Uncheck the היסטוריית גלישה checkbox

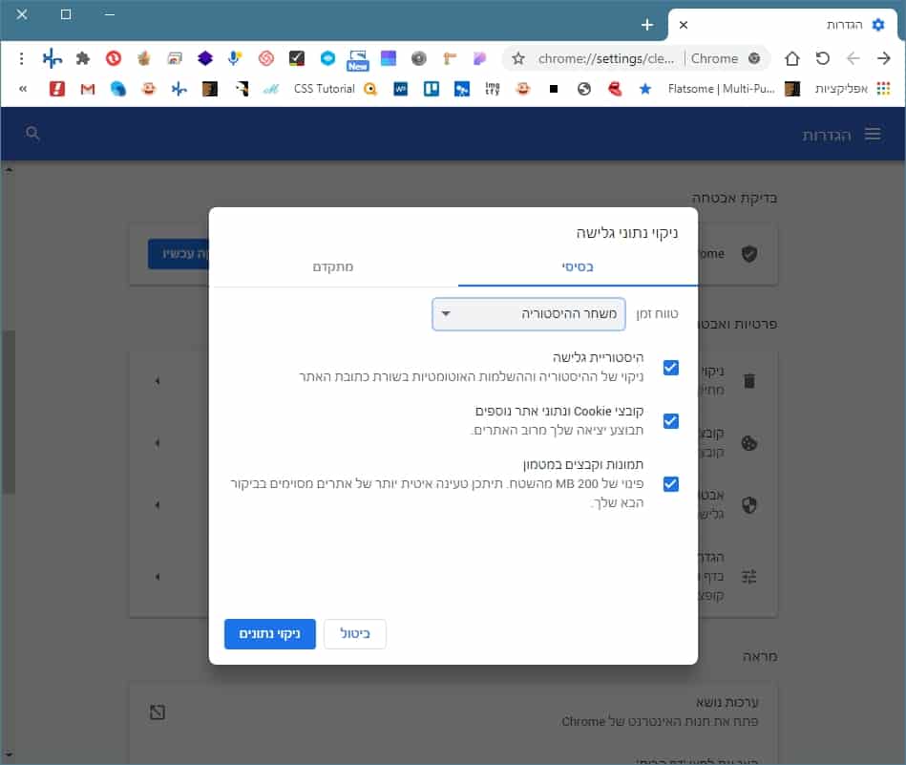(670, 368)
